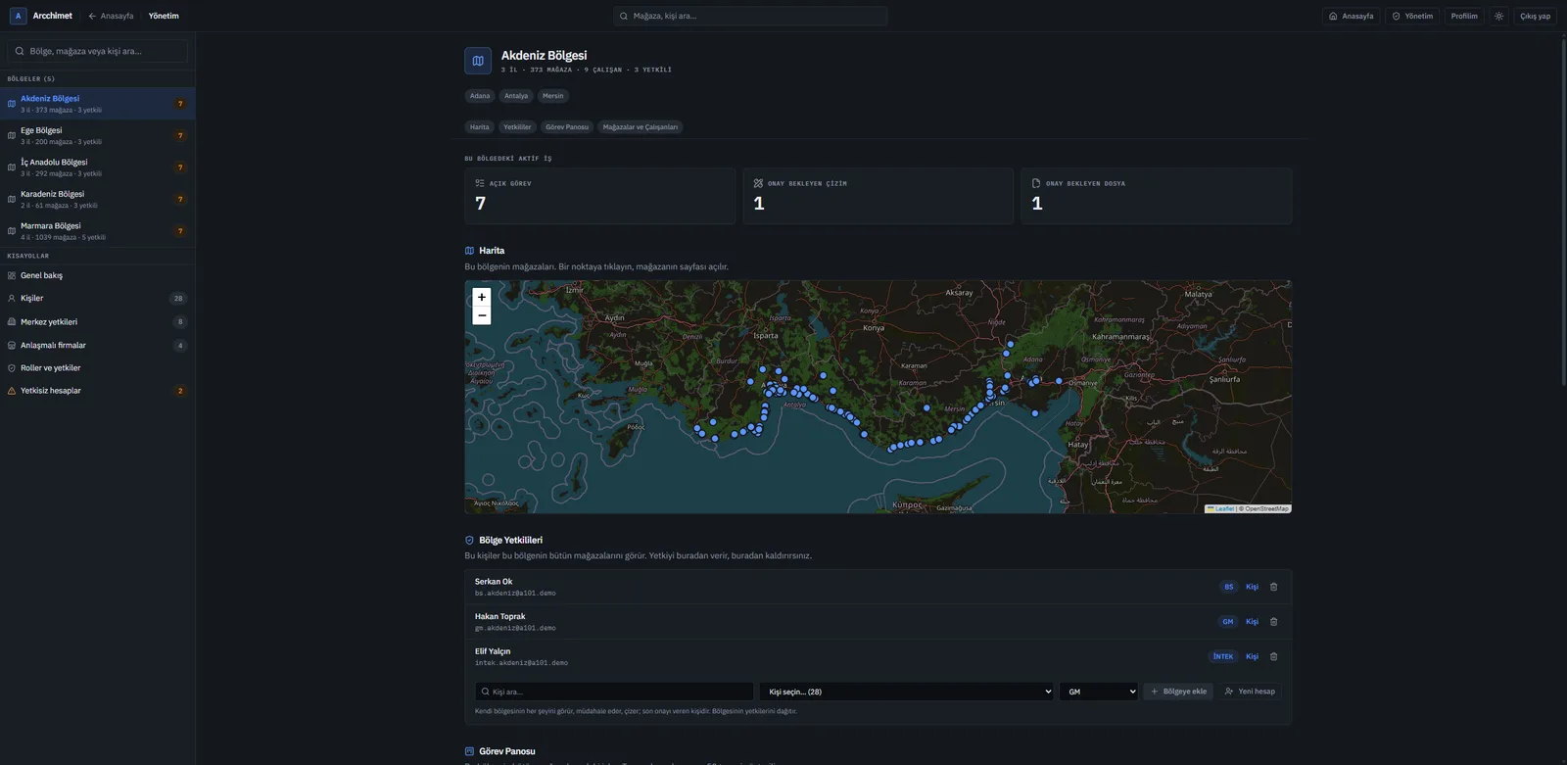This screenshot has width=1567, height=765.
Task: Expand the GM role dropdown
Action: (1098, 692)
